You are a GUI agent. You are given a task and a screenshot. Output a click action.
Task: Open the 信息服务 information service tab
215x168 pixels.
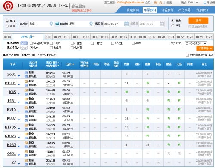coord(202,10)
